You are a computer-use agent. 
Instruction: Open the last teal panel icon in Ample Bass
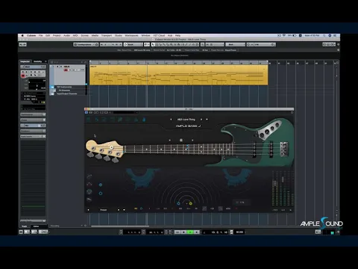144,120
